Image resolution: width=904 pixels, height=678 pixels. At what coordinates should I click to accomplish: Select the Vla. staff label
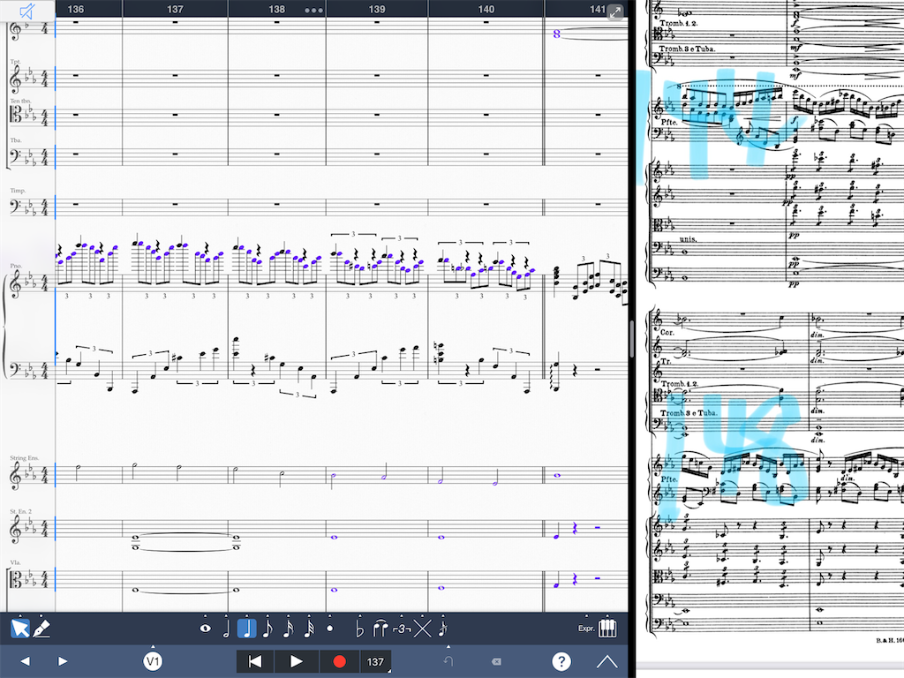(x=15, y=562)
